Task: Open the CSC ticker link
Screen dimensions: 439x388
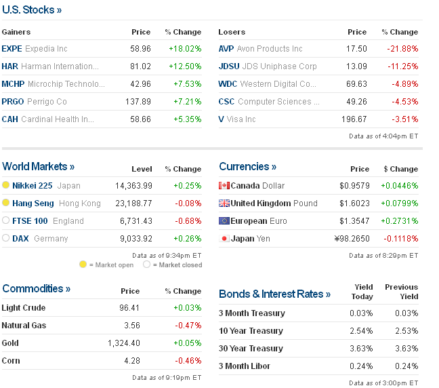Action: (226, 102)
